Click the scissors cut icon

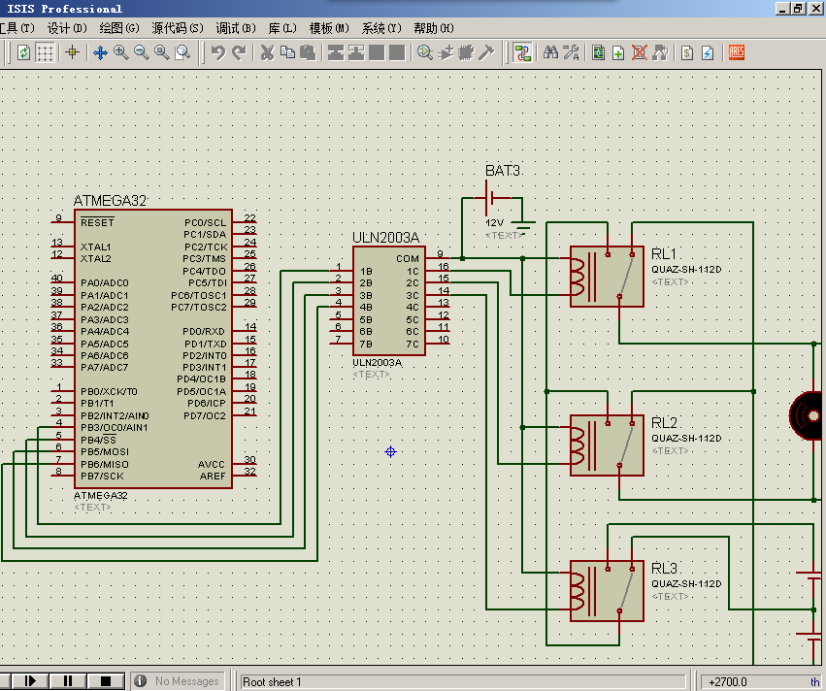(267, 52)
